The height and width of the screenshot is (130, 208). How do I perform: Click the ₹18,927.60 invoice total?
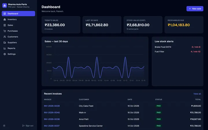pyautogui.click(x=196, y=119)
